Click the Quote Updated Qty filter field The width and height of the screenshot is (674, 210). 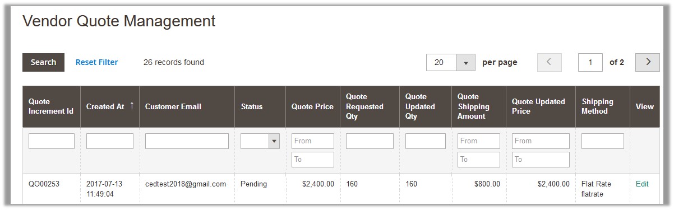pyautogui.click(x=425, y=141)
